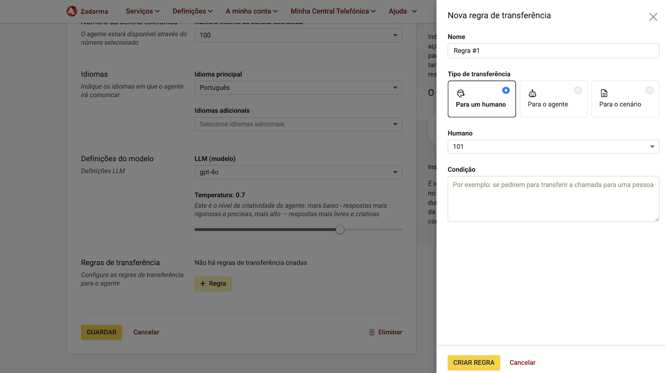This screenshot has height=373, width=665.
Task: Select the Para o agente radio button
Action: point(578,90)
